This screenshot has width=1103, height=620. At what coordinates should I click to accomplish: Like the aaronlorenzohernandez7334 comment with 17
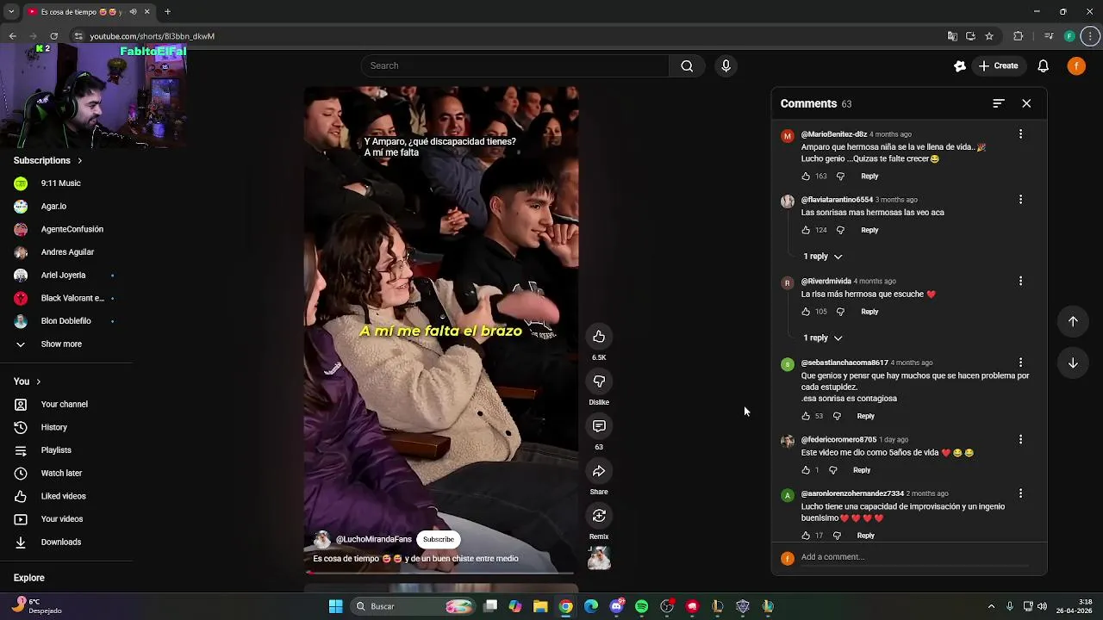pyautogui.click(x=806, y=536)
